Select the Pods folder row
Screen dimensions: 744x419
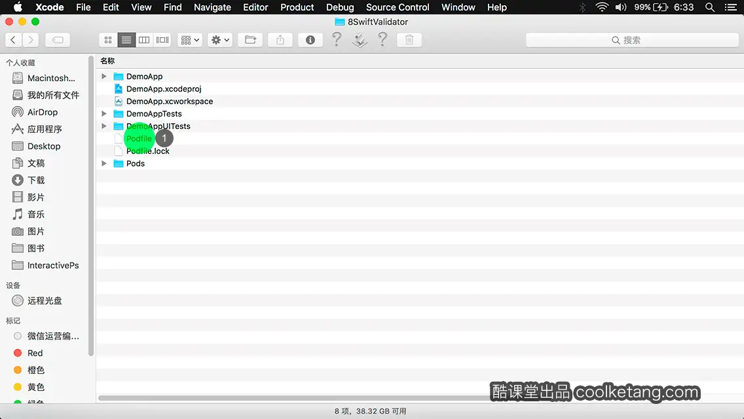(419, 163)
